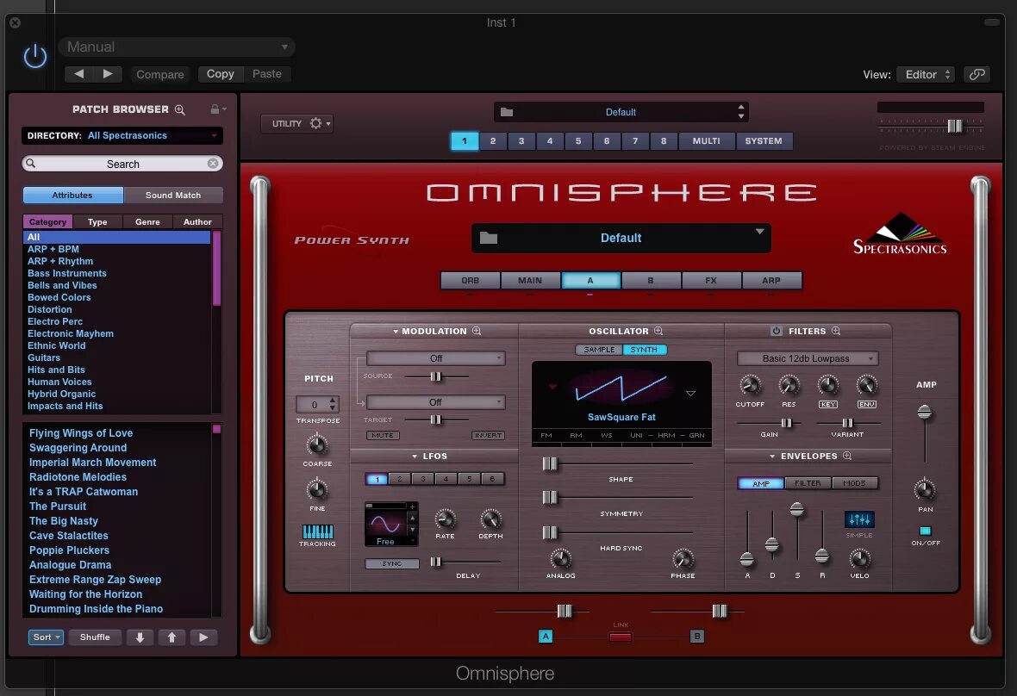This screenshot has height=696, width=1017.
Task: Open the modulation Target Off dropdown
Action: (436, 402)
